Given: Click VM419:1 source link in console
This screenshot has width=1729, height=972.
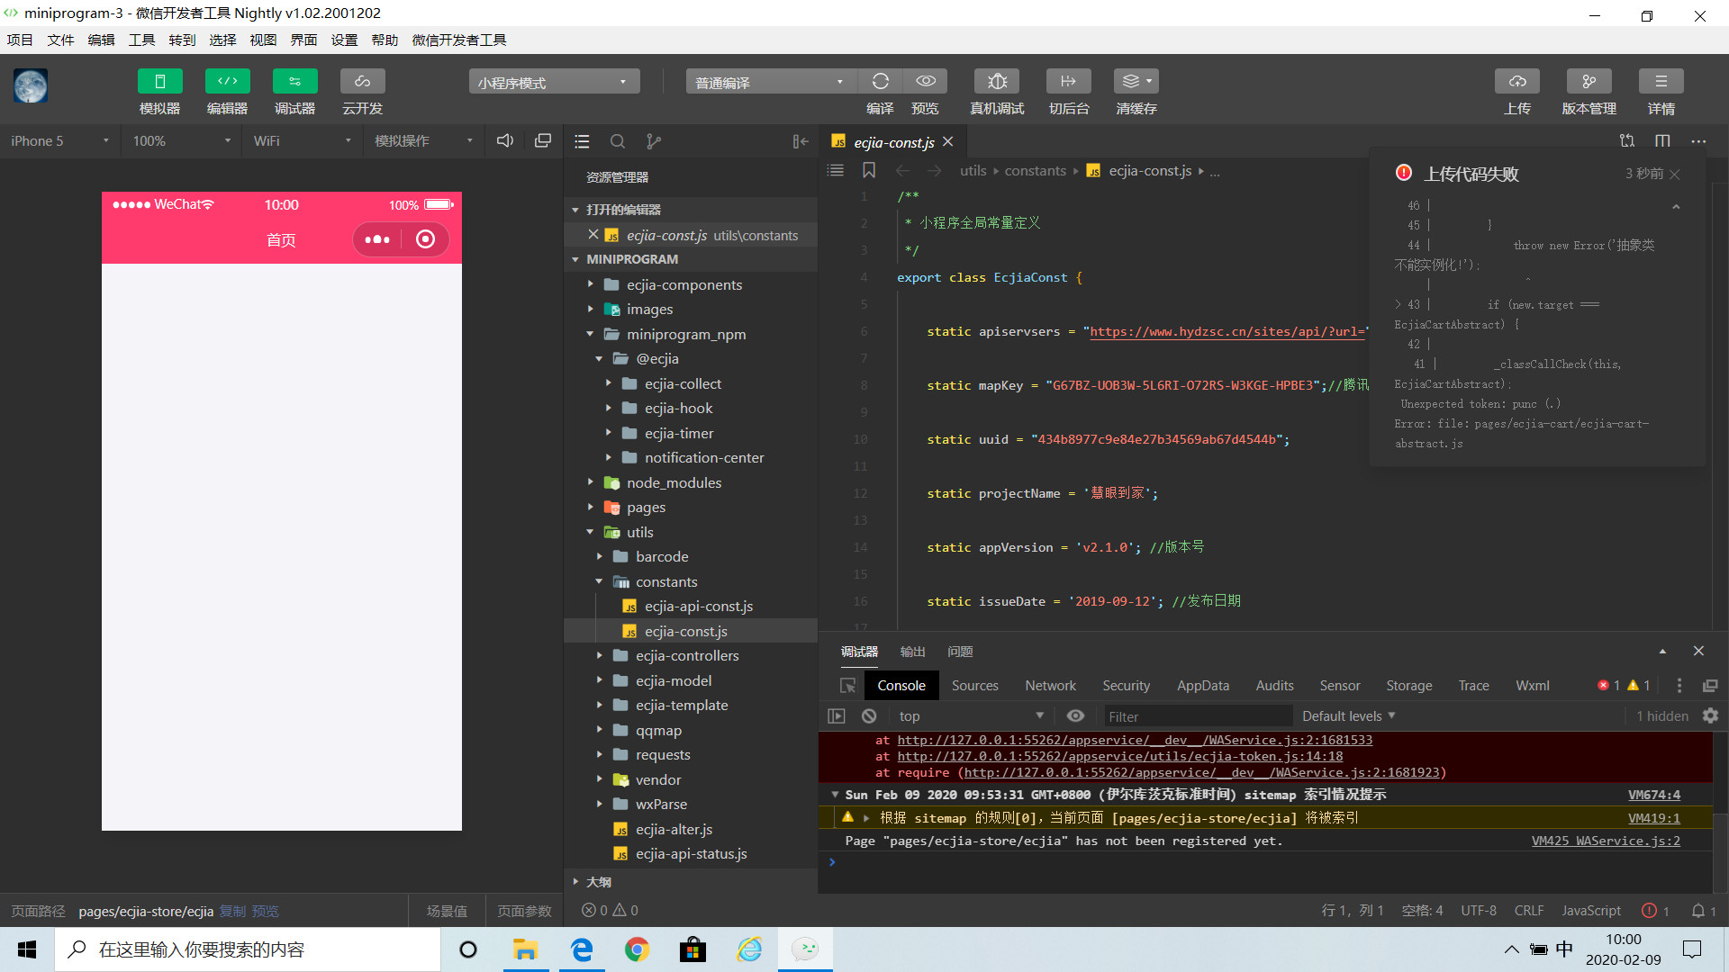Looking at the screenshot, I should coord(1653,818).
